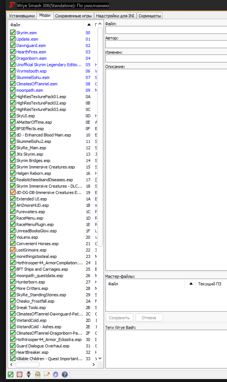
Task: Click the master files list sort arrow
Action: 191,283
